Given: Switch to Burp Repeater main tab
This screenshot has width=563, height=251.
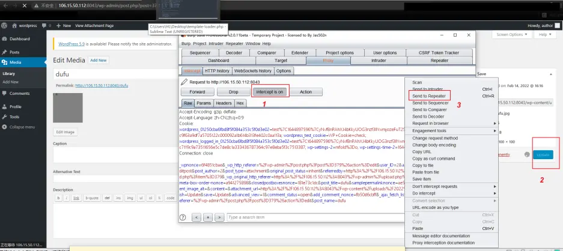Looking at the screenshot, I should [439, 60].
